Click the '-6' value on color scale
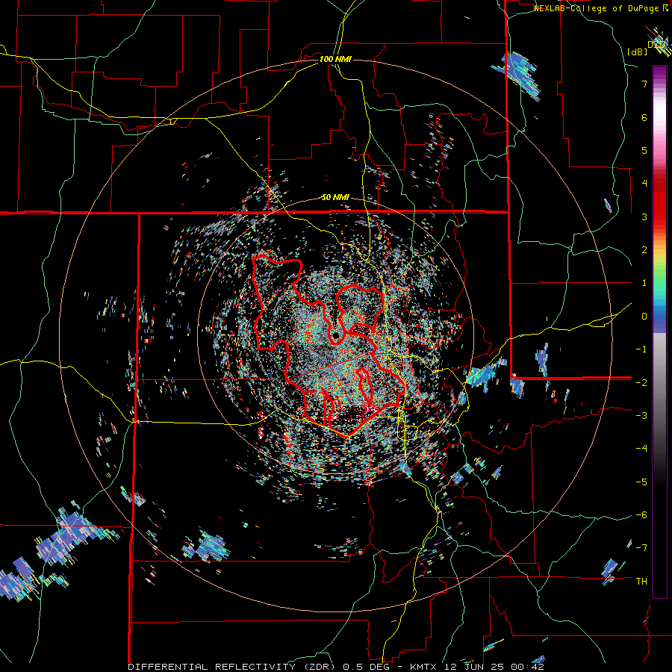The height and width of the screenshot is (672, 672). click(x=641, y=514)
